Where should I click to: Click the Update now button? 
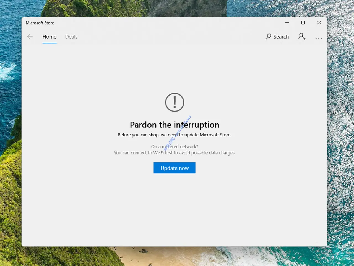pos(175,168)
